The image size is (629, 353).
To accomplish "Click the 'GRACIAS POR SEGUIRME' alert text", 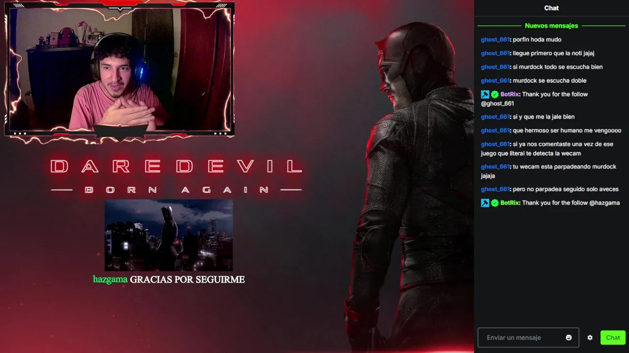I will click(187, 279).
